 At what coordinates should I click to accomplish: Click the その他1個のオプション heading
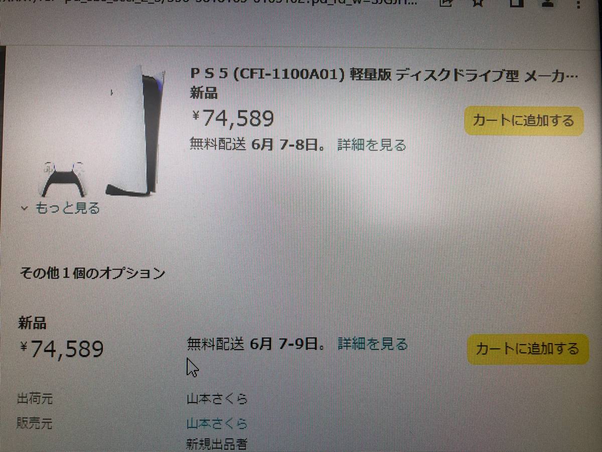coord(92,273)
